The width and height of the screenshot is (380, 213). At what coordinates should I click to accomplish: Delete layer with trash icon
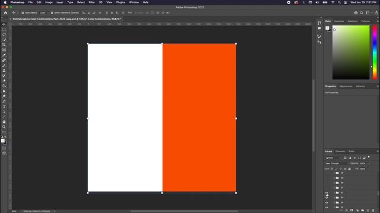(373, 211)
